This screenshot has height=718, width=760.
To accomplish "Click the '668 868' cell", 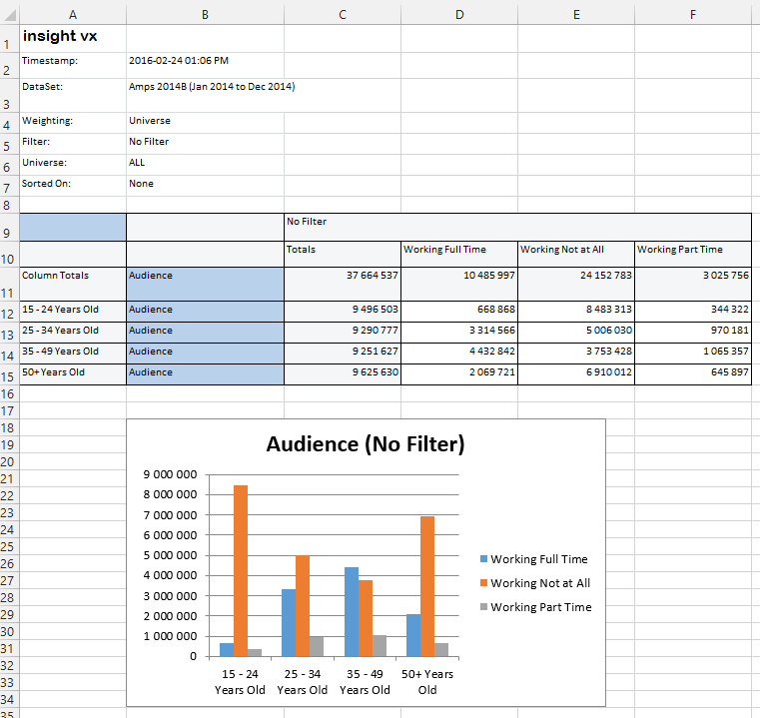I will point(459,312).
